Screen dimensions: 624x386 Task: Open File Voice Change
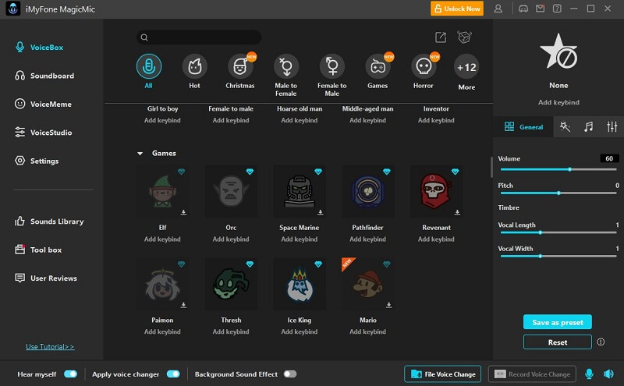tap(442, 374)
